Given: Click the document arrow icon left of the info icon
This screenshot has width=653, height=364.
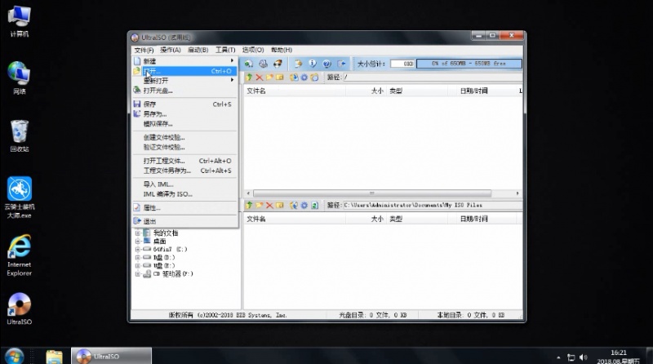Looking at the screenshot, I should pyautogui.click(x=298, y=64).
